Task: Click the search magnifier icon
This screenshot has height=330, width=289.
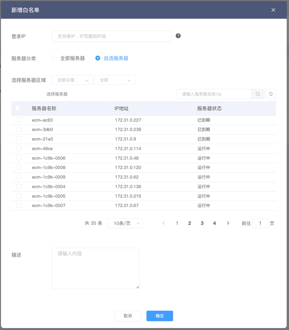Action: 258,94
